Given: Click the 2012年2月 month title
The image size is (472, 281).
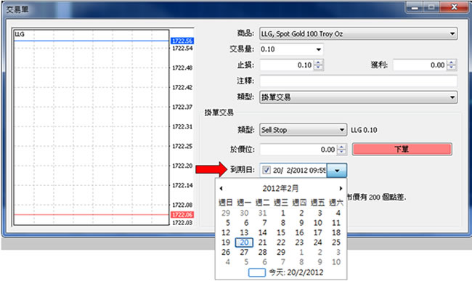Looking at the screenshot, I should [x=280, y=189].
